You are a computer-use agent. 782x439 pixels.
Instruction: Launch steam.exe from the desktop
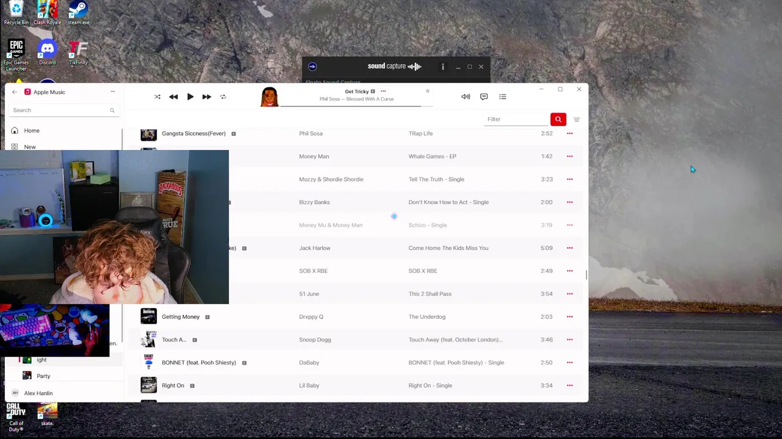coord(78,13)
